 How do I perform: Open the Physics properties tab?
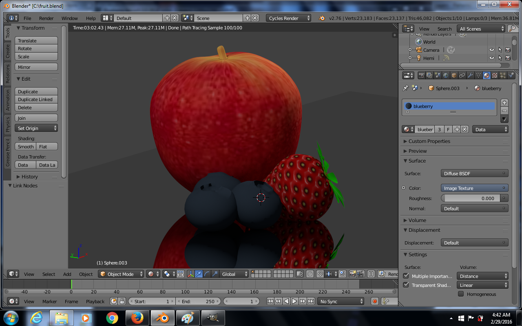click(x=511, y=75)
